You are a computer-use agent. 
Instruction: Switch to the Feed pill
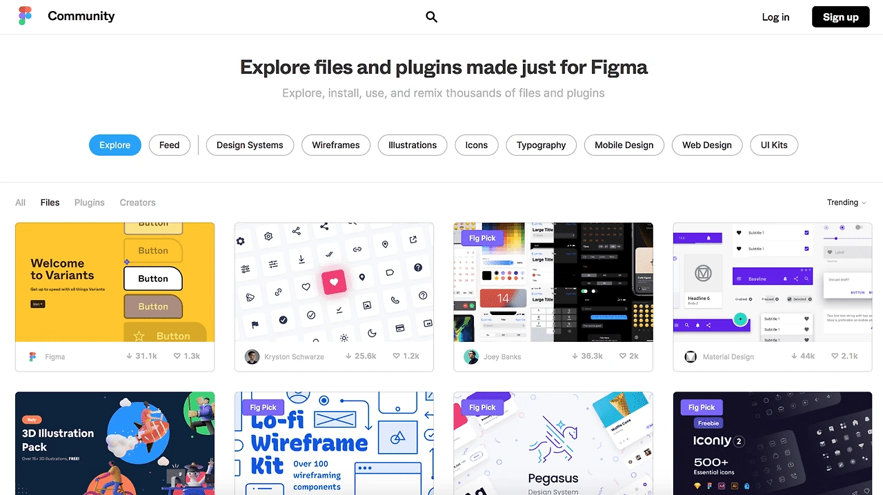tap(170, 145)
